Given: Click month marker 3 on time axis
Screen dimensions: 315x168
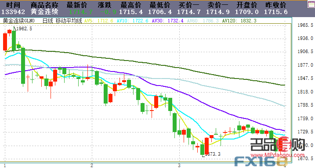Looking at the screenshot, I should [x=179, y=165].
